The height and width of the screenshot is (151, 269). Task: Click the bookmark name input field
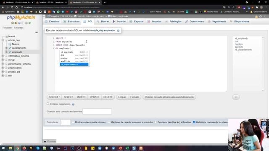pyautogui.click(x=97, y=112)
